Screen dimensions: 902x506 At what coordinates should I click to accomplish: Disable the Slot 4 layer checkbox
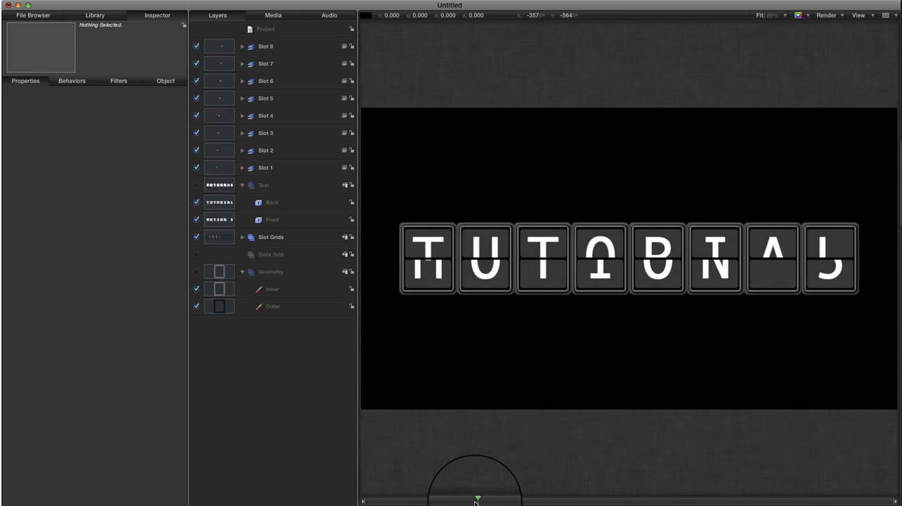coord(197,115)
